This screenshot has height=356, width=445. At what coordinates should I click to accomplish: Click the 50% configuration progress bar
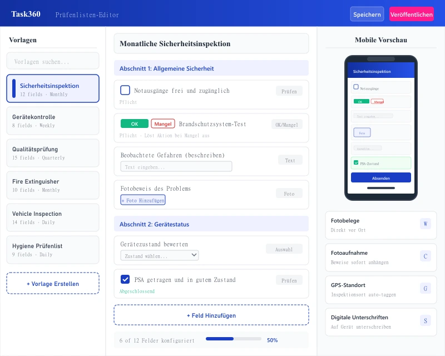click(x=234, y=339)
